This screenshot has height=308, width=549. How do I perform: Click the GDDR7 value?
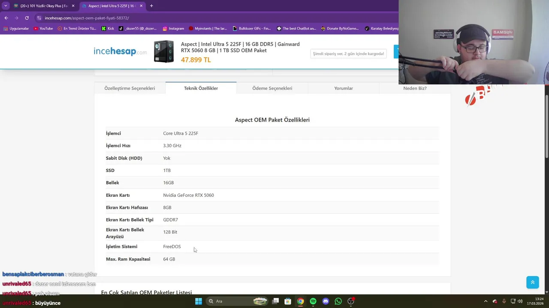170,220
